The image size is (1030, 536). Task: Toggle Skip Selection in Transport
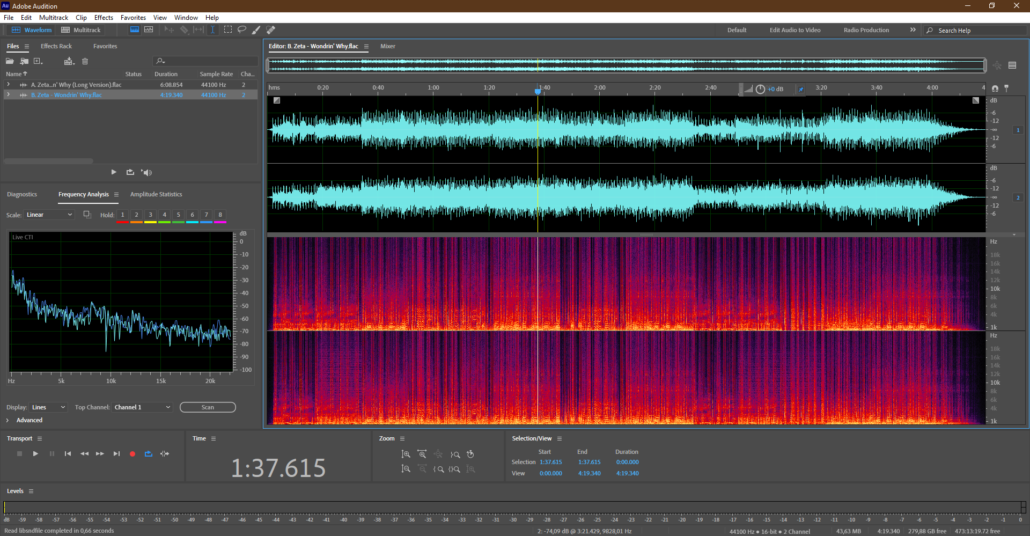165,454
